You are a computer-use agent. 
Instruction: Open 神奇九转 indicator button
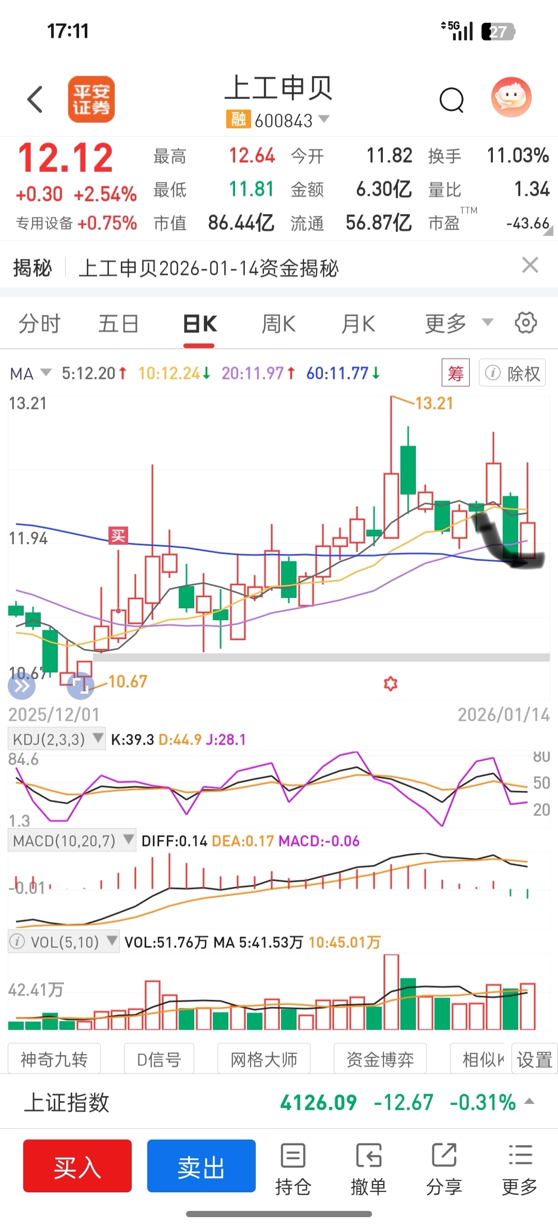[x=54, y=1060]
